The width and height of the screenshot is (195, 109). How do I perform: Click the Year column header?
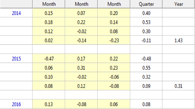pyautogui.click(x=179, y=4)
